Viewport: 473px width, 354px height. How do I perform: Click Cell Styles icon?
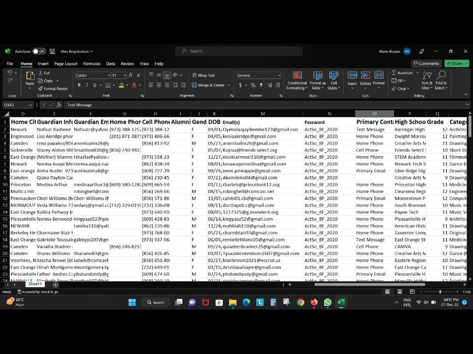click(333, 75)
